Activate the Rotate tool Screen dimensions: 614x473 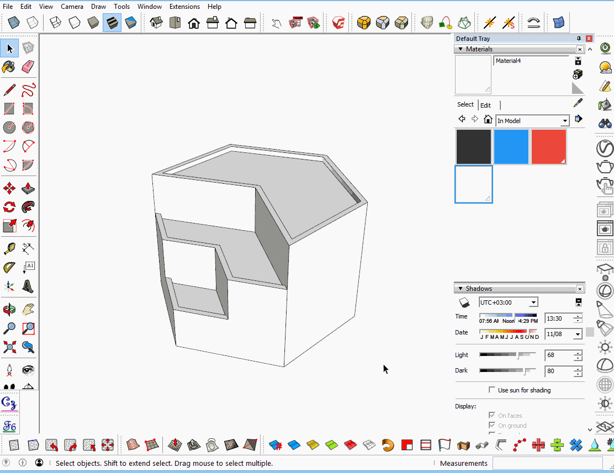tap(9, 206)
